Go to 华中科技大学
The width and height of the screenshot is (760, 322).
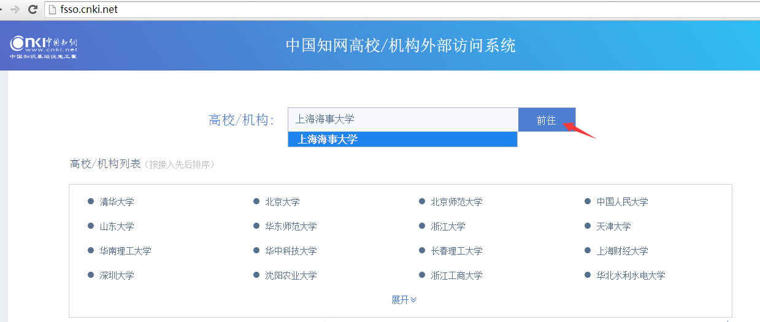pos(291,251)
